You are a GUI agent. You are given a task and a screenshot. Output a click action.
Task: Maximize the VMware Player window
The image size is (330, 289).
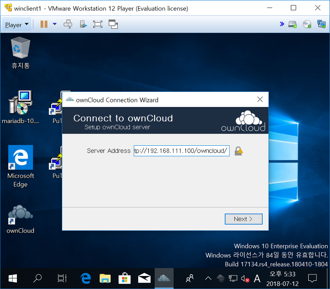tap(293, 8)
